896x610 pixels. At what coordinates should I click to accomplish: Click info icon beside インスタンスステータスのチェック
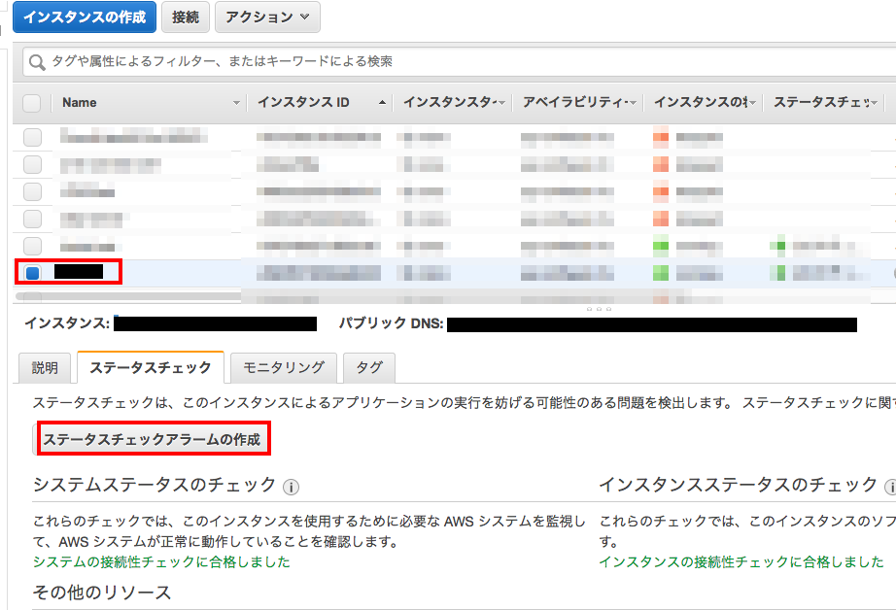[890, 487]
